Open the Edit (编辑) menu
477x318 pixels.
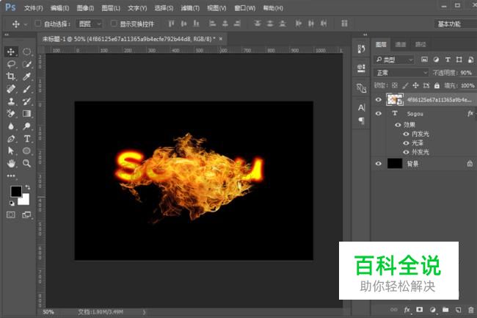click(x=59, y=8)
